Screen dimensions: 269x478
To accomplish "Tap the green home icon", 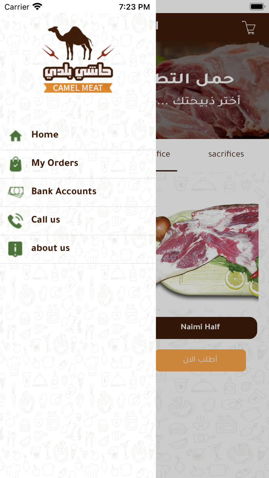I will [x=15, y=136].
